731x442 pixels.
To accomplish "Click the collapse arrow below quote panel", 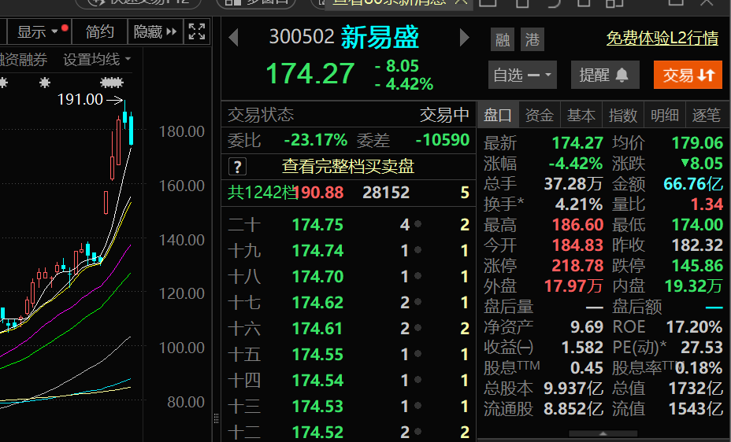I will (x=603, y=433).
